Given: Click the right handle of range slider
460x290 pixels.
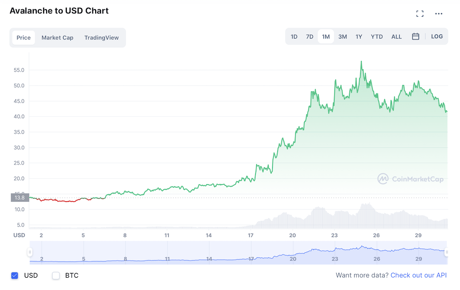Looking at the screenshot, I should click(x=447, y=252).
